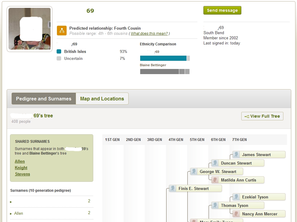Click the James Stewart silhouette icon

(x=236, y=155)
